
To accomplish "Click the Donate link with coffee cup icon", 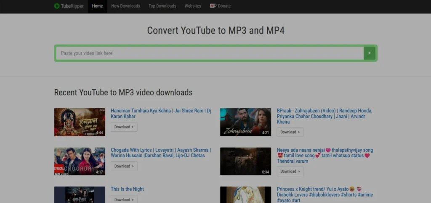I will coord(220,6).
